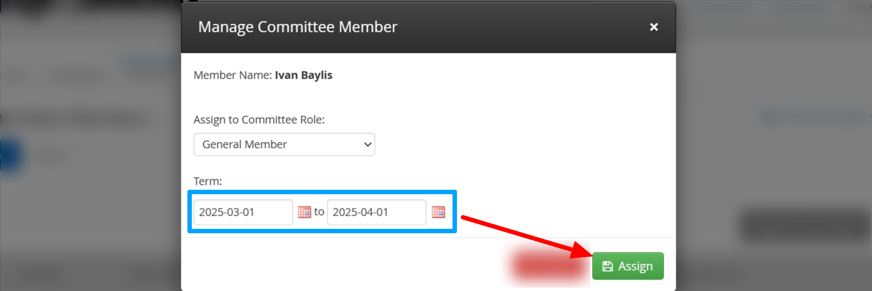Open the start date calendar picker
Screen dimensions: 872x291
(304, 212)
